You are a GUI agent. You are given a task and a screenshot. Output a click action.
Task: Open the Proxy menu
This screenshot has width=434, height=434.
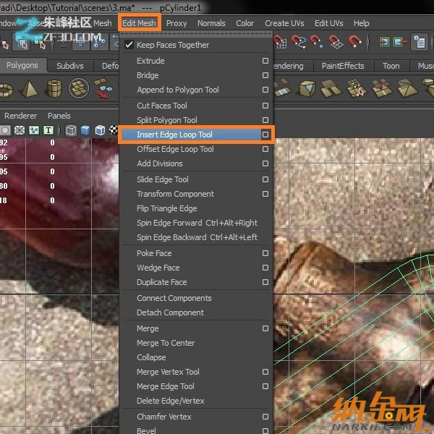click(176, 23)
